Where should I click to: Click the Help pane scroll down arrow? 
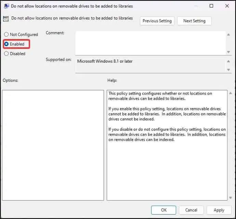[x=231, y=197]
